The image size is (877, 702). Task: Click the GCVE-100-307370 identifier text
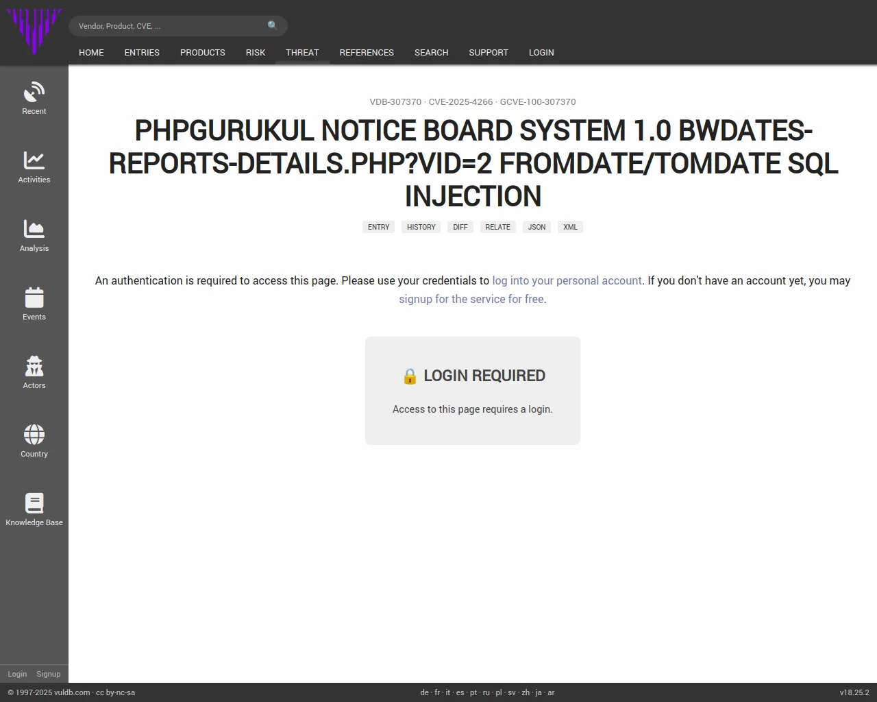point(538,101)
